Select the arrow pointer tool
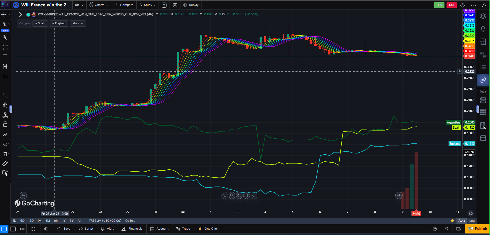The height and width of the screenshot is (235, 490). [x=5, y=37]
